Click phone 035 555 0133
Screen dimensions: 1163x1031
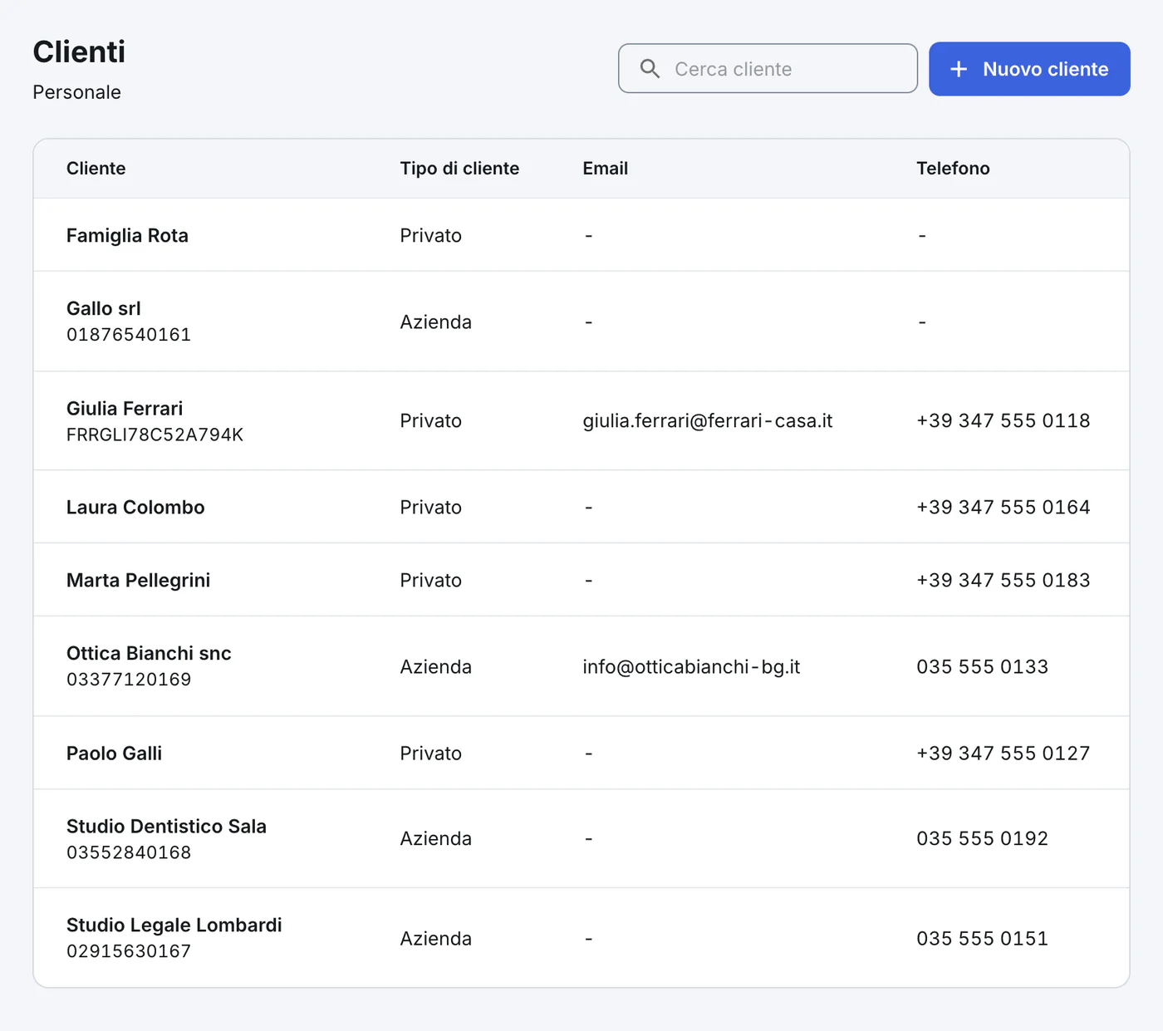(x=982, y=666)
